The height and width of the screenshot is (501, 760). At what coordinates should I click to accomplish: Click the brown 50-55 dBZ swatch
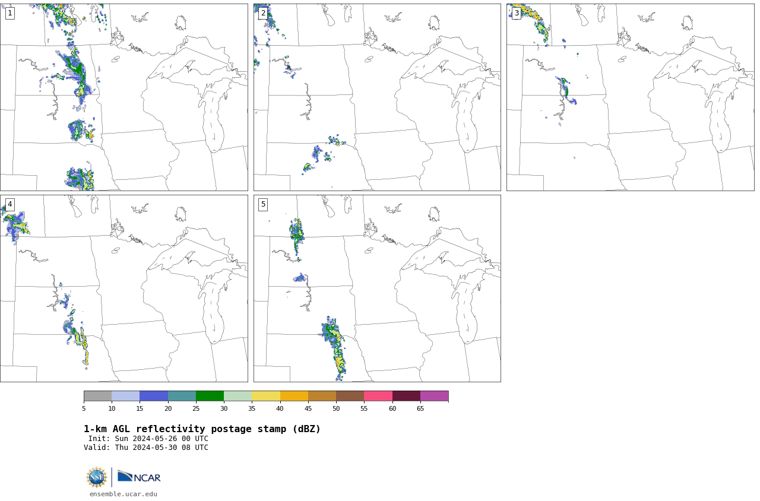pos(350,396)
